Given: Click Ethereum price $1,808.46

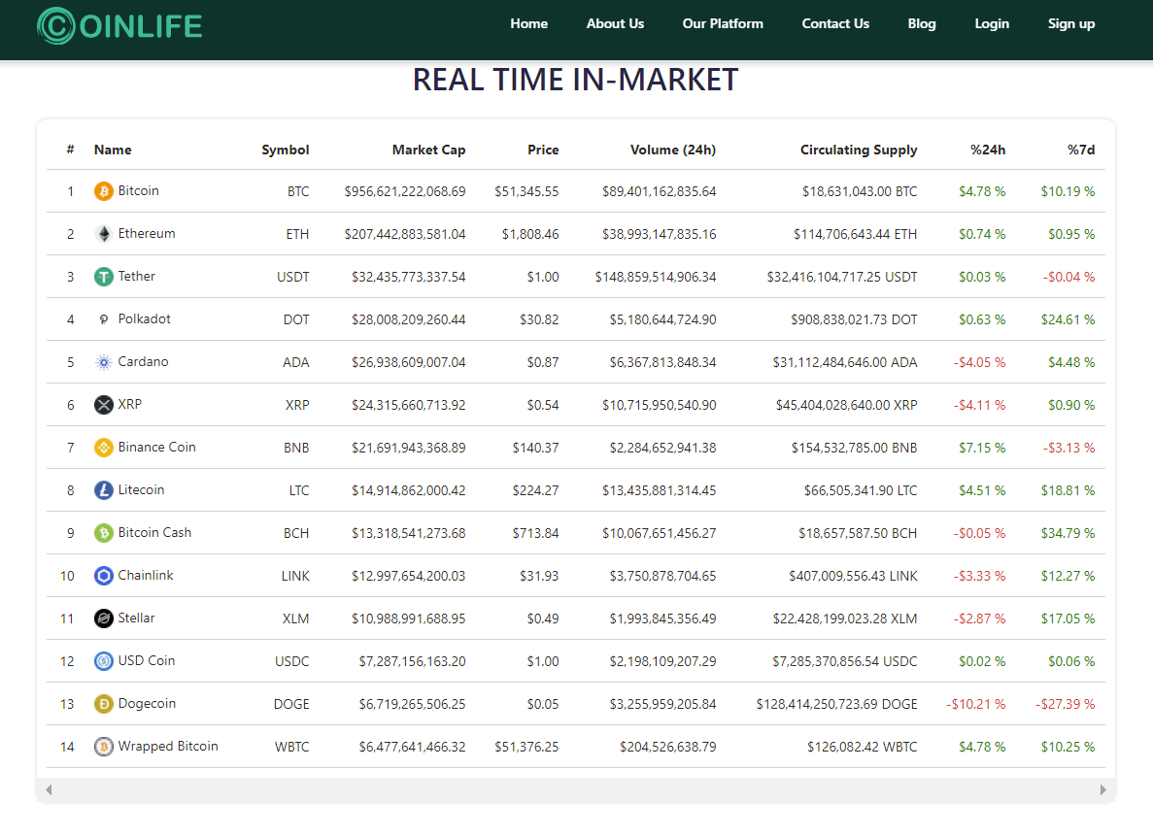Looking at the screenshot, I should pyautogui.click(x=530, y=234).
